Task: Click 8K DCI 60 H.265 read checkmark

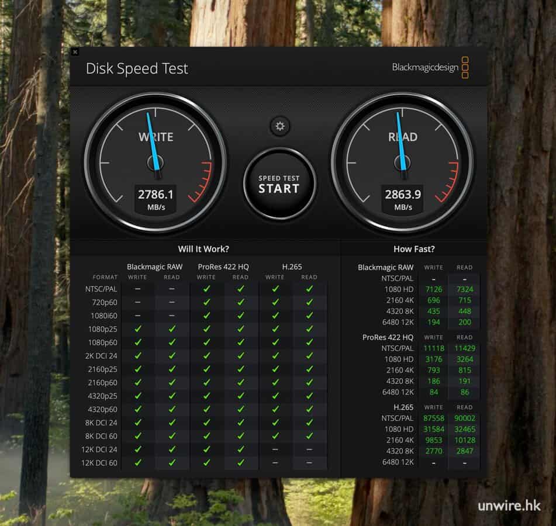Action: 309,436
